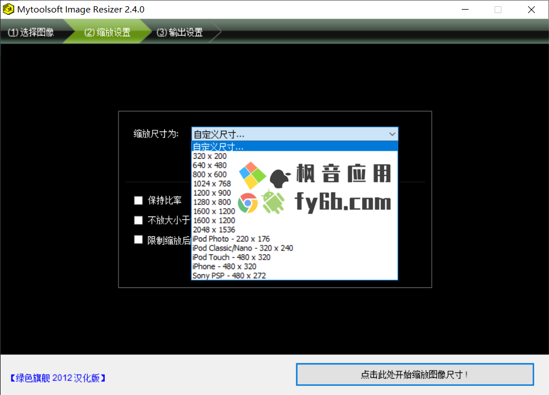This screenshot has width=549, height=395.
Task: Pick iPod Photo - 220 x 176
Action: 295,239
